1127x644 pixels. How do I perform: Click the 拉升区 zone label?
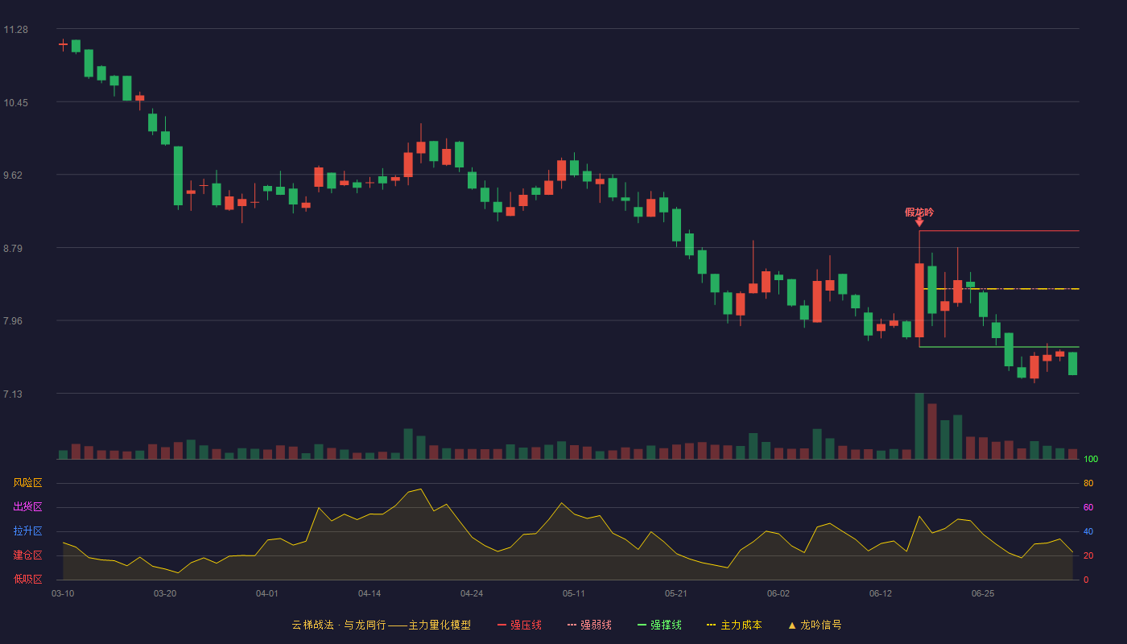27,531
